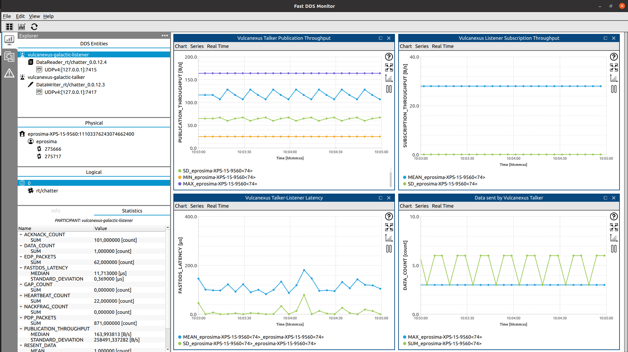This screenshot has width=628, height=352.
Task: Click the refresh toolbar icon
Action: [34, 27]
